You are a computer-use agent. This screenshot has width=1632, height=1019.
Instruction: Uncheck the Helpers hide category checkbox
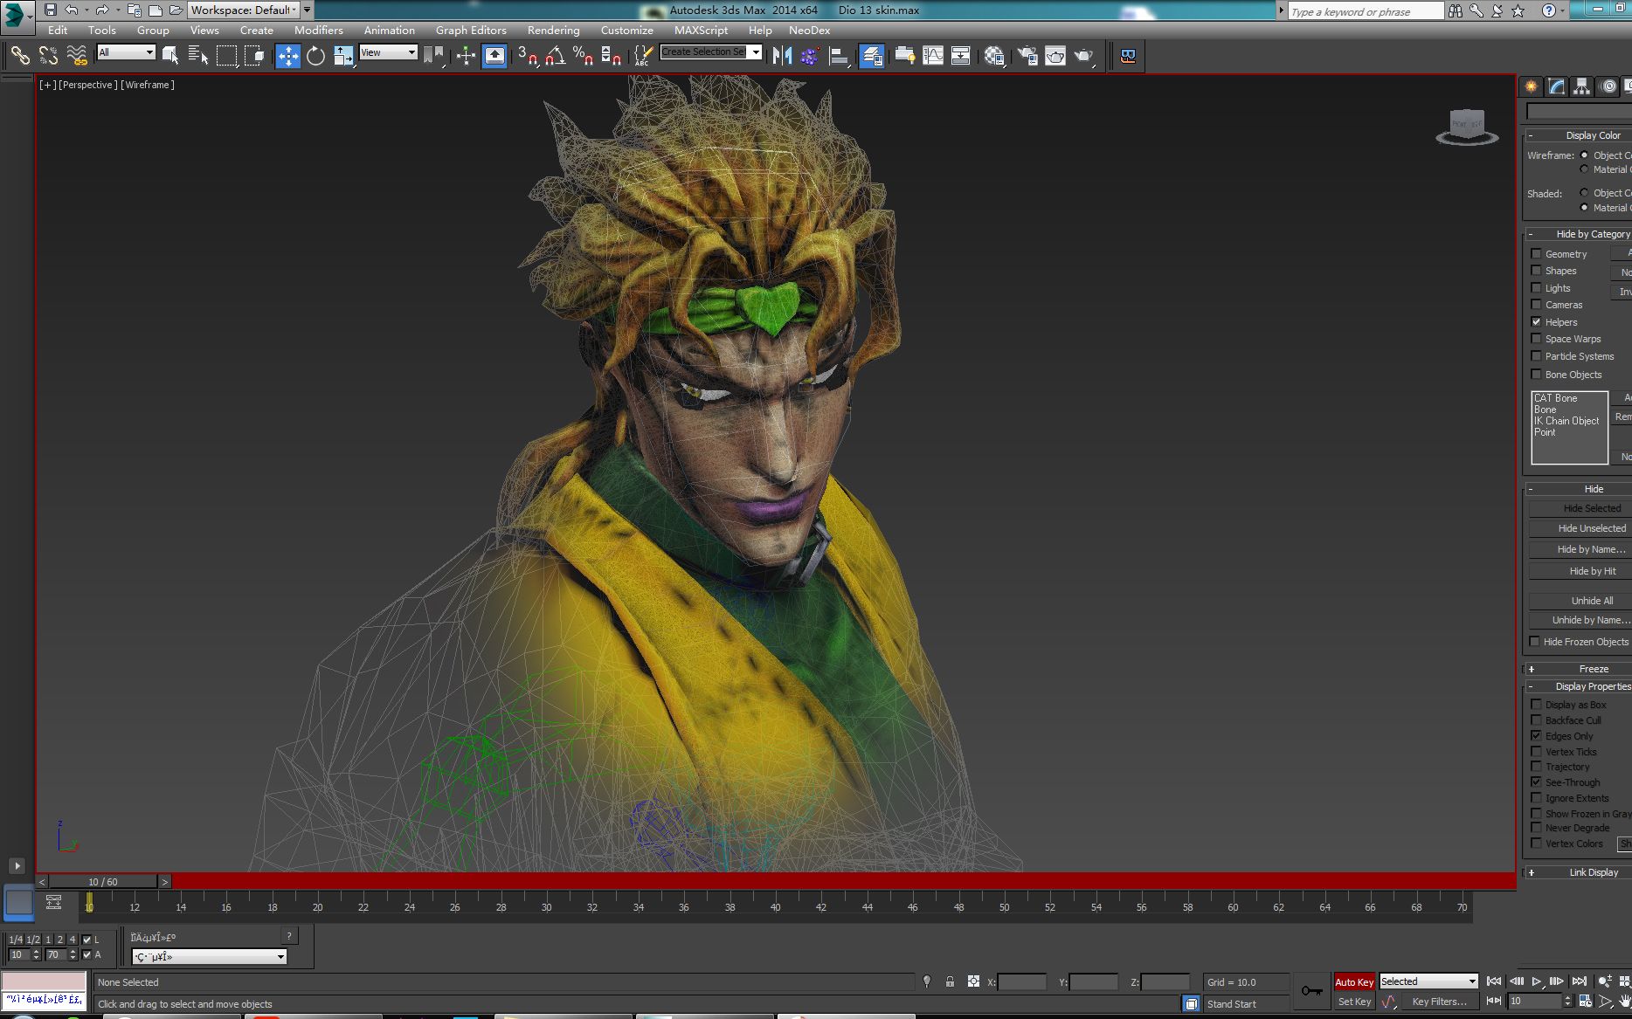(1536, 322)
